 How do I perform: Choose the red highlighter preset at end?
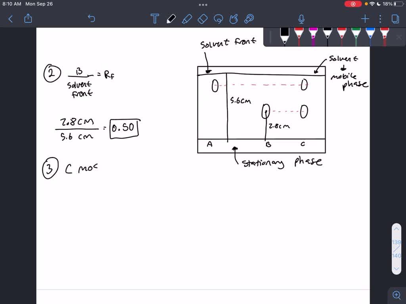[385, 37]
